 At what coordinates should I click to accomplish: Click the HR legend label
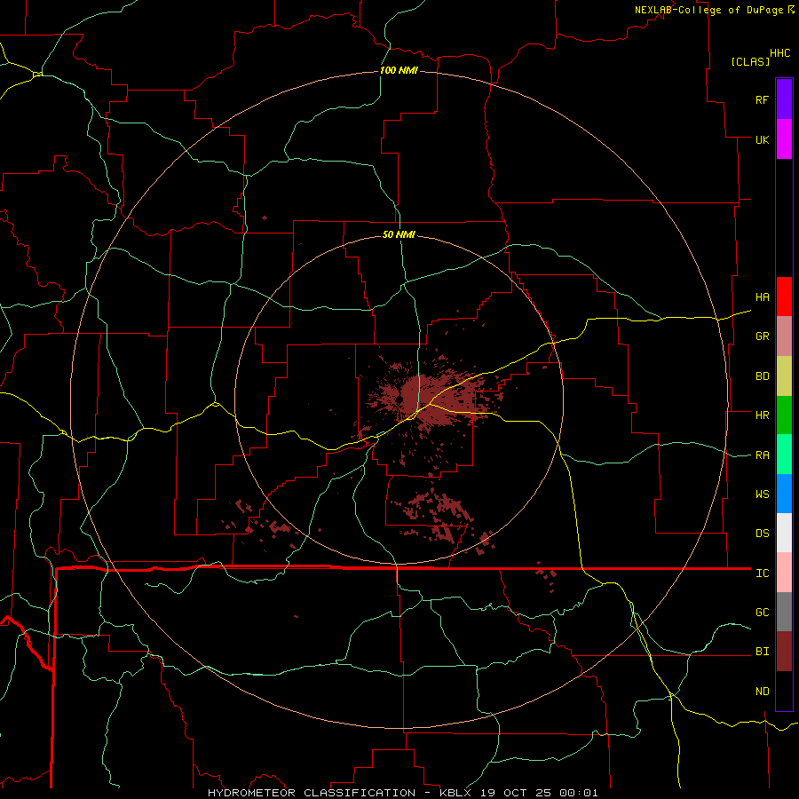(x=762, y=415)
